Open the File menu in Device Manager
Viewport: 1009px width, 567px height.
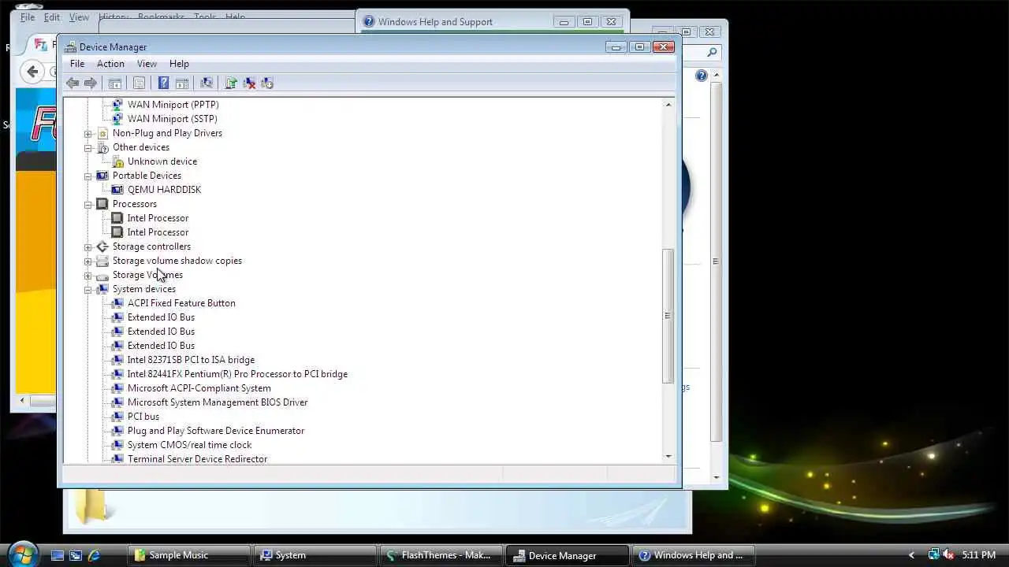click(x=77, y=64)
